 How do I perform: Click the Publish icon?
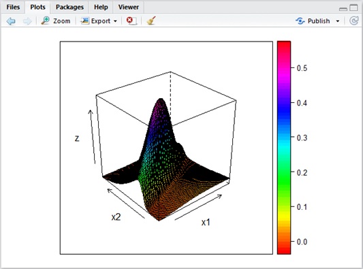300,21
